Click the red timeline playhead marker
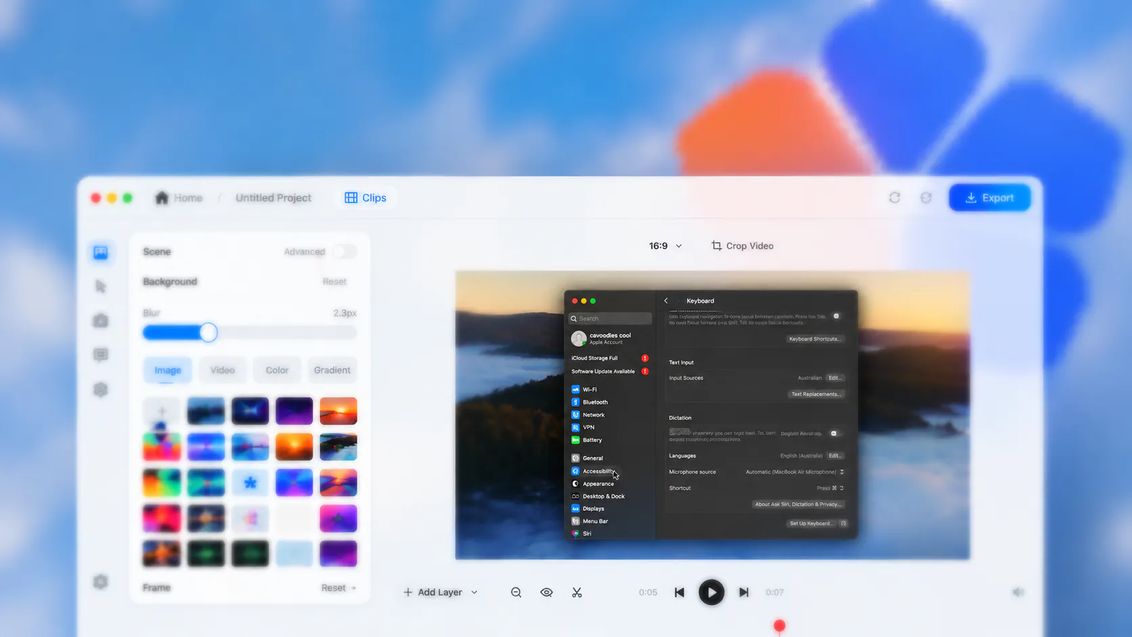The height and width of the screenshot is (637, 1132). [779, 625]
